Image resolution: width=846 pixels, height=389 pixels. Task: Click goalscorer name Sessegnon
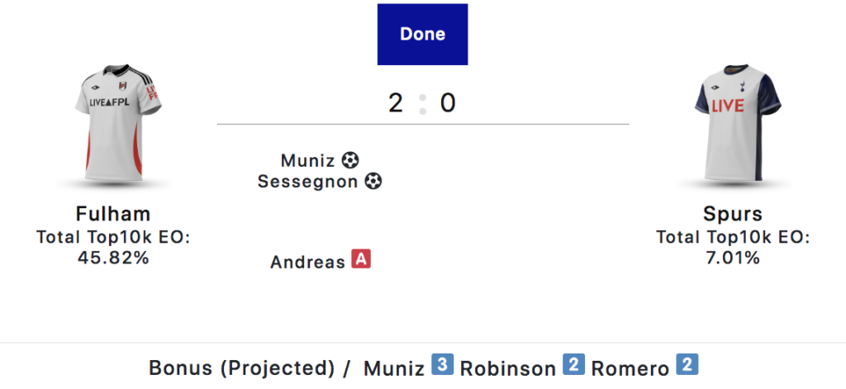click(307, 182)
